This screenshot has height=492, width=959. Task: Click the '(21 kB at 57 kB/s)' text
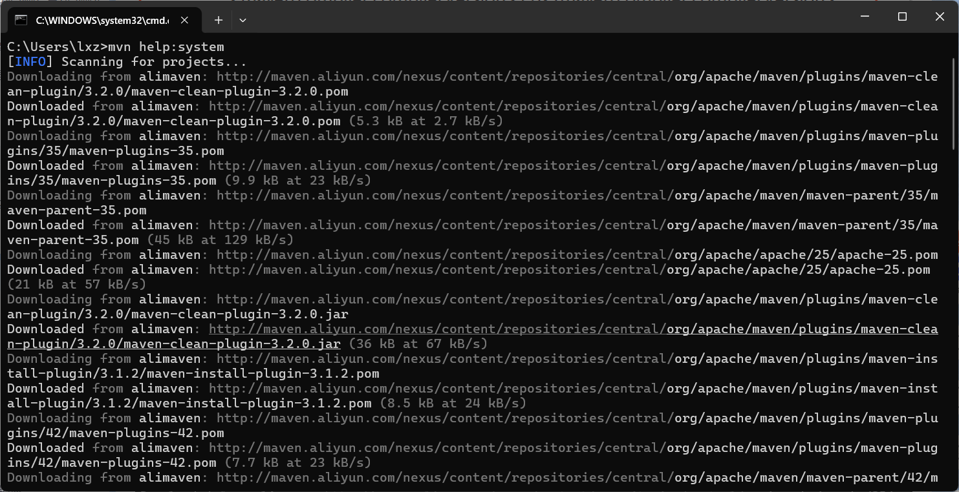coord(76,285)
